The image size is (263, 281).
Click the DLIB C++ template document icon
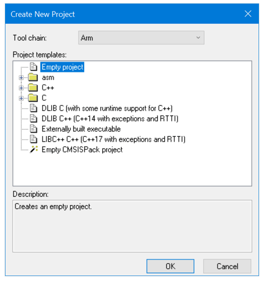pos(34,119)
